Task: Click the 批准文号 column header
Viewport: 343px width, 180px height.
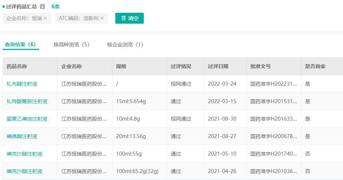Action: [x=261, y=66]
